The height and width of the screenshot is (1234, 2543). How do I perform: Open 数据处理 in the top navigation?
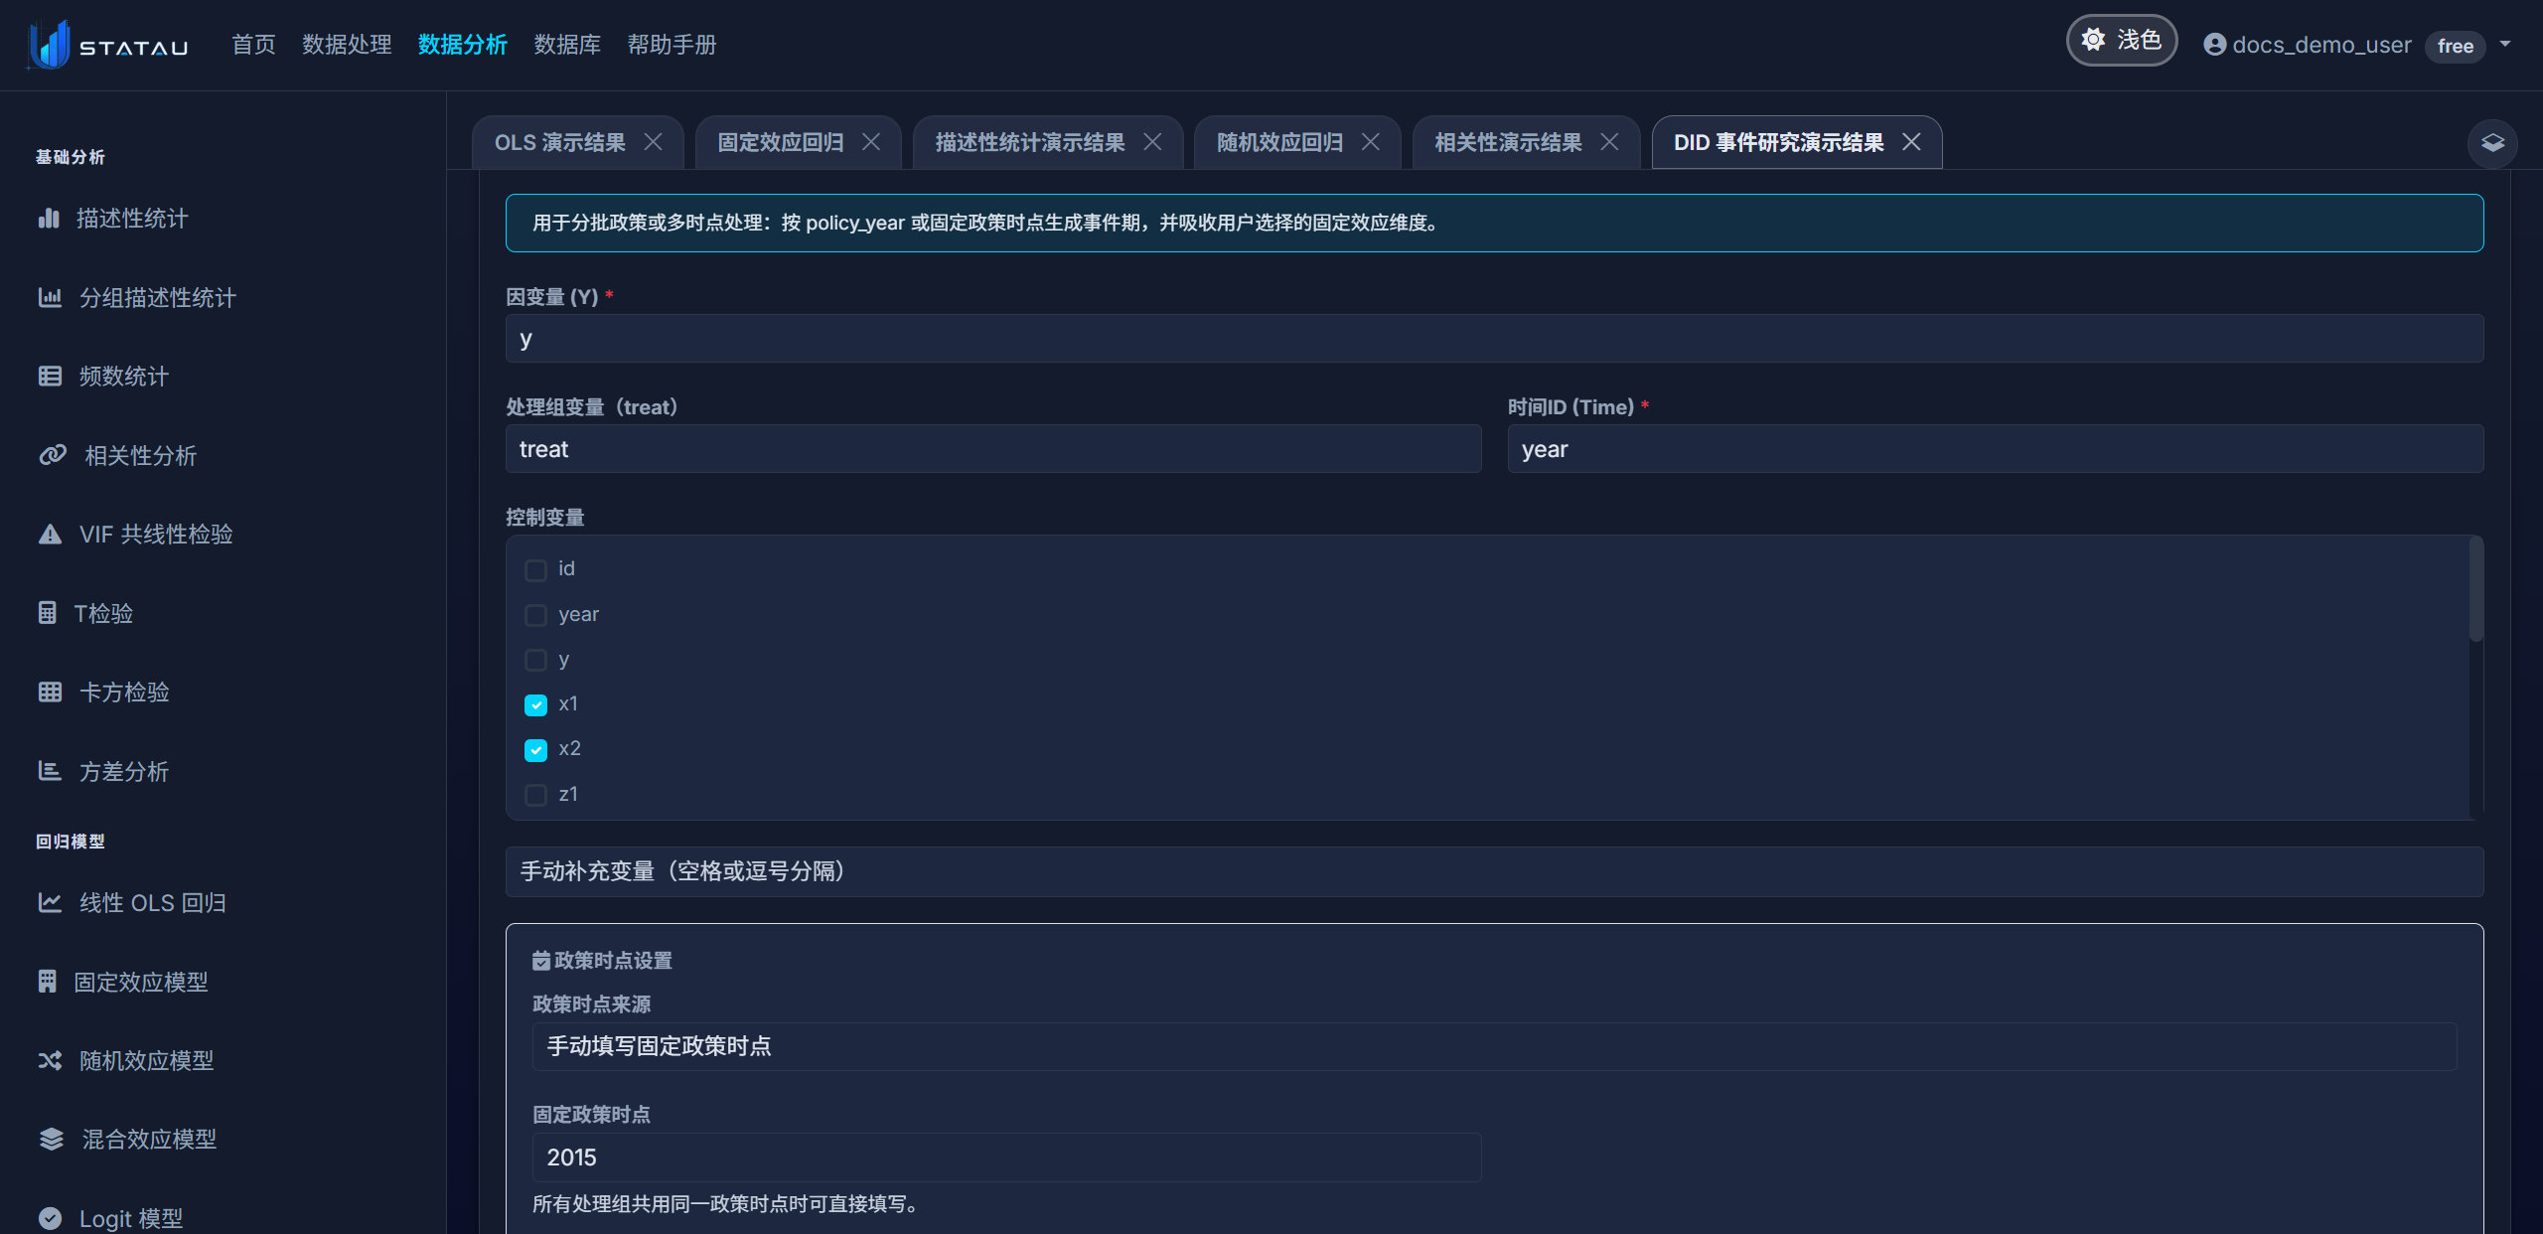click(x=347, y=45)
